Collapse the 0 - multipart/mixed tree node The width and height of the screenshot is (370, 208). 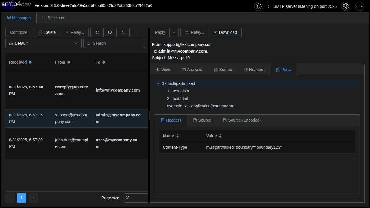point(158,83)
